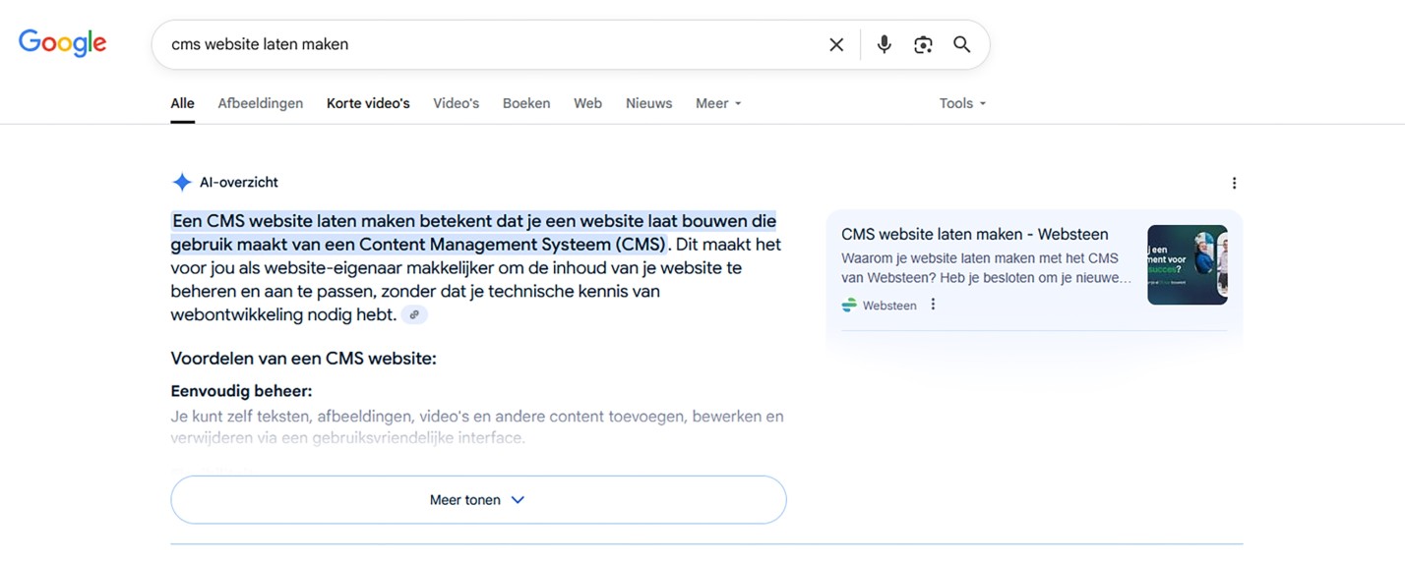The width and height of the screenshot is (1405, 561).
Task: Open AI-overzicht three-dot options menu
Action: pyautogui.click(x=1234, y=183)
